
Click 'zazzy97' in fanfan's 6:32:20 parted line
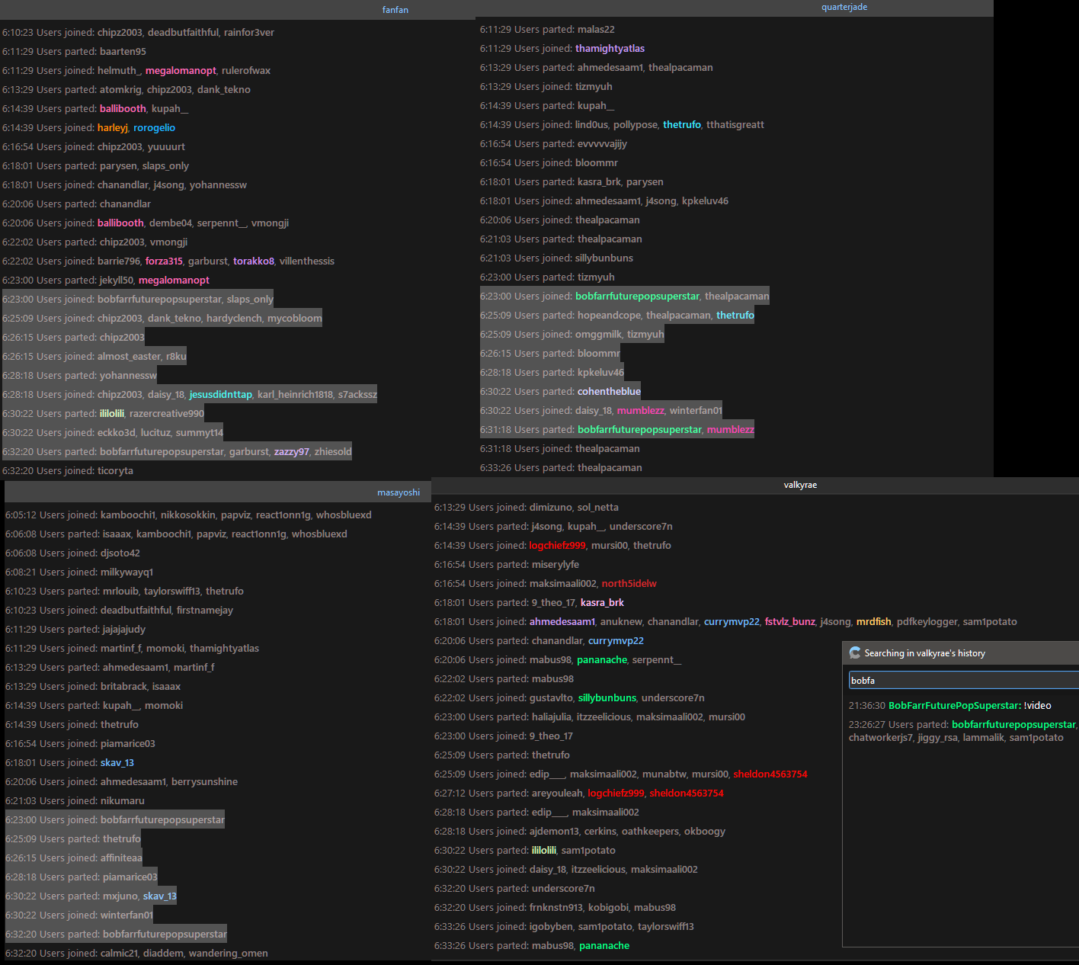point(292,452)
